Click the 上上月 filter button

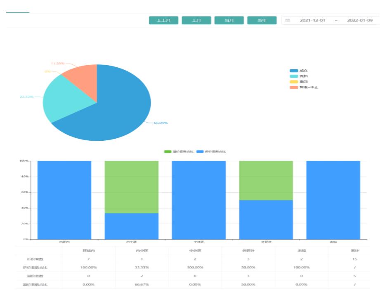coord(163,21)
